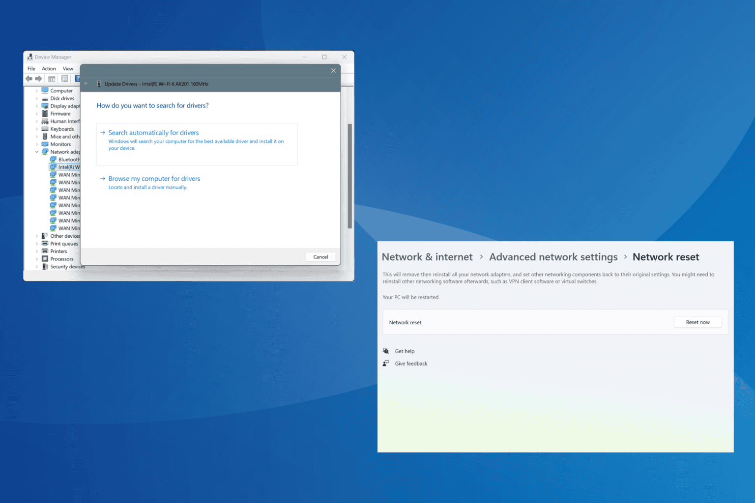Click the Processors category icon
The height and width of the screenshot is (503, 755).
point(45,259)
